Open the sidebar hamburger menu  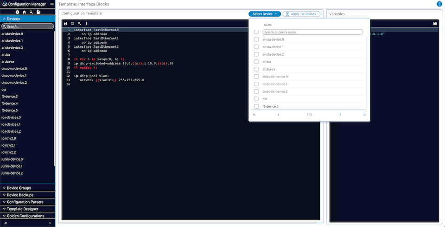(52, 4)
